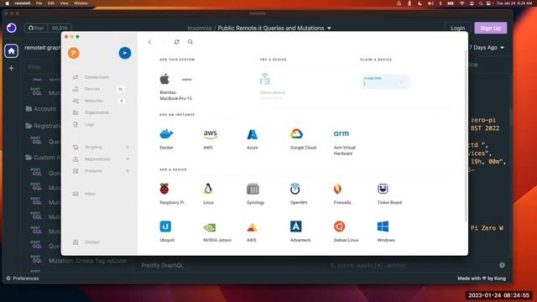Screen dimensions: 537x302
Task: Open Inbox in the sidebar
Action: pyautogui.click(x=90, y=194)
